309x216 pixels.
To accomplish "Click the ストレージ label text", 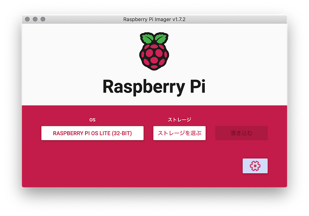I will pos(179,119).
